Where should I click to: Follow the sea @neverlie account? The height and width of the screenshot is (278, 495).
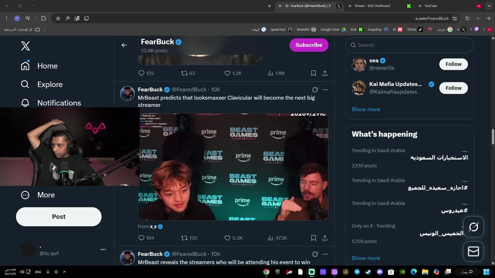pyautogui.click(x=453, y=64)
